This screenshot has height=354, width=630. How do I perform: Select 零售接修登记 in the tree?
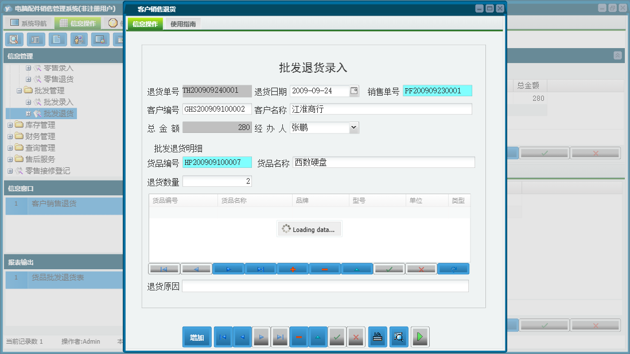(x=48, y=171)
